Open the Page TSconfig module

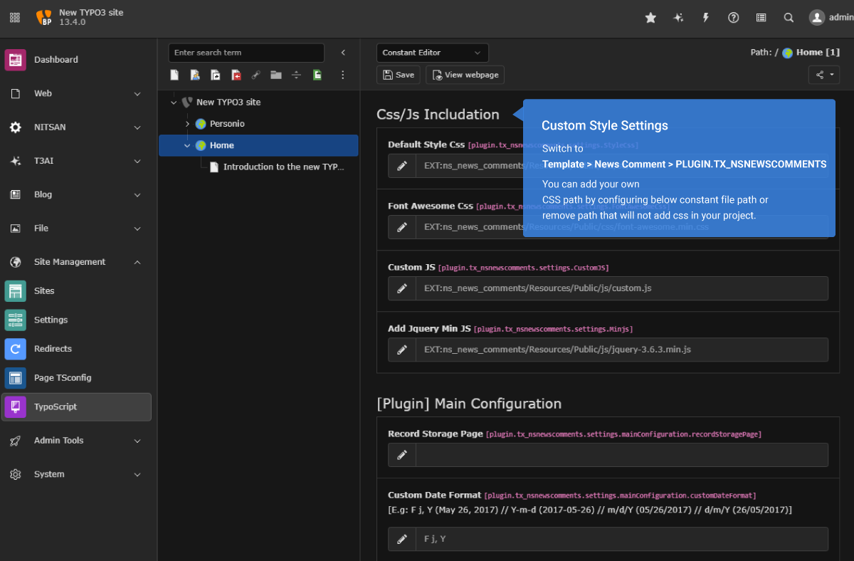(63, 378)
